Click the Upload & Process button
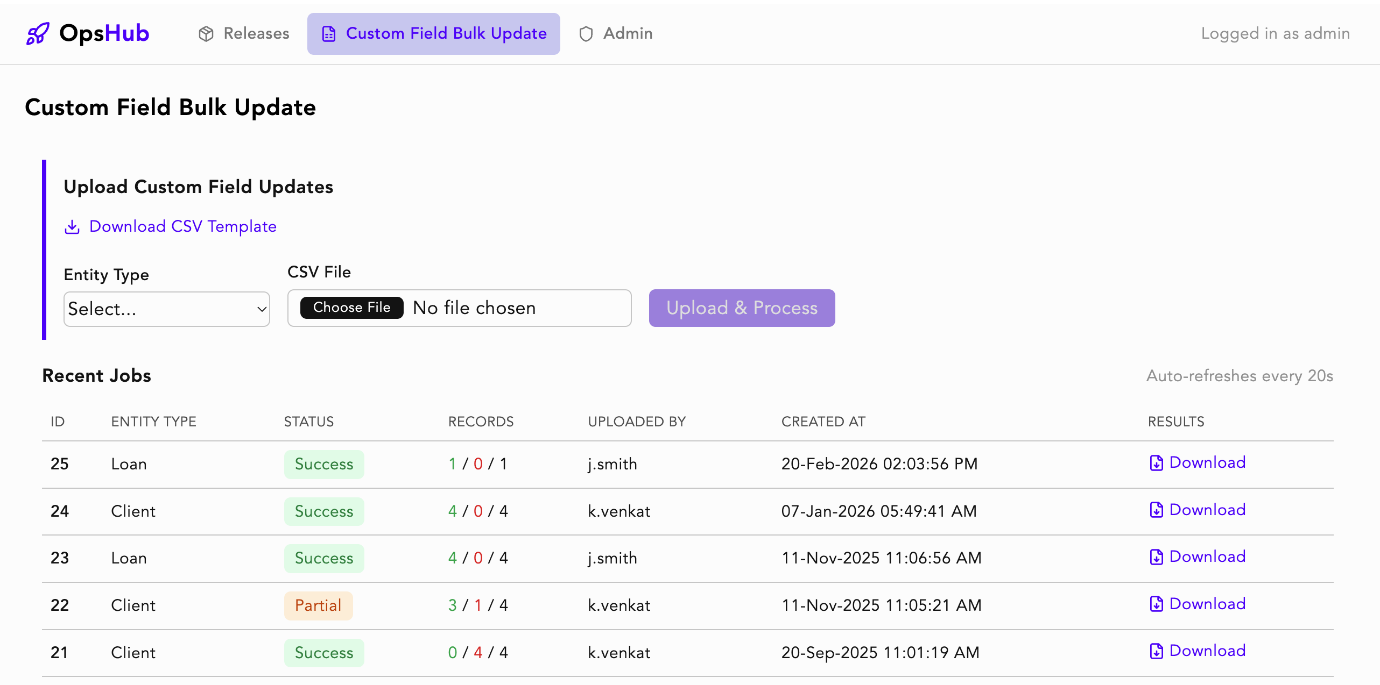The width and height of the screenshot is (1380, 685). (741, 308)
